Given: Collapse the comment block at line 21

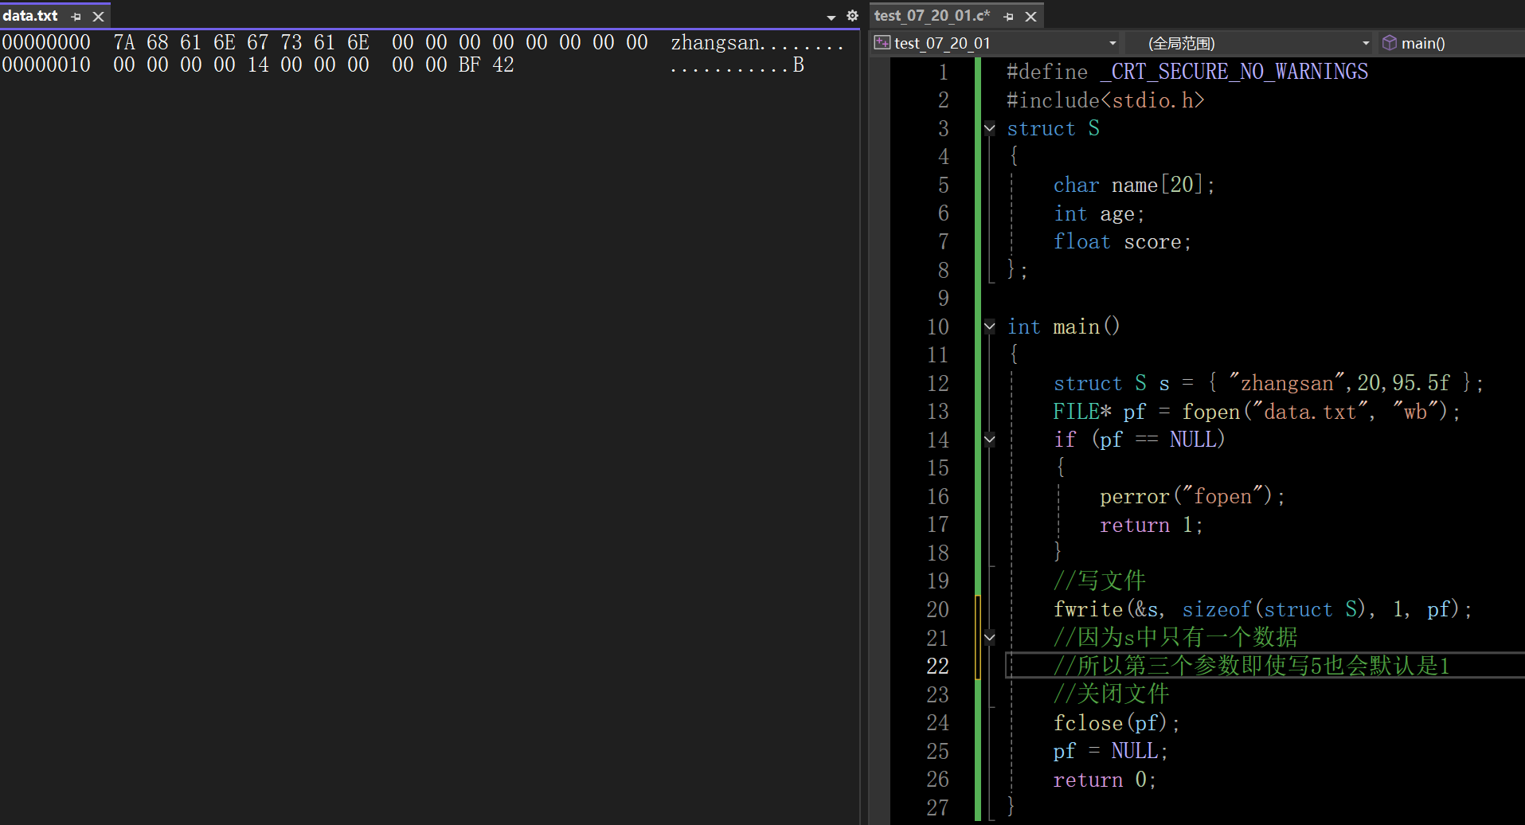Looking at the screenshot, I should pos(990,637).
